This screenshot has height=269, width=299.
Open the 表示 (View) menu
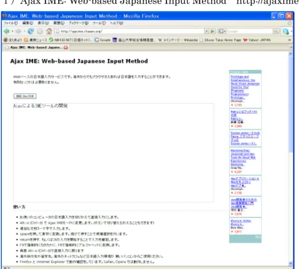[x=43, y=23]
